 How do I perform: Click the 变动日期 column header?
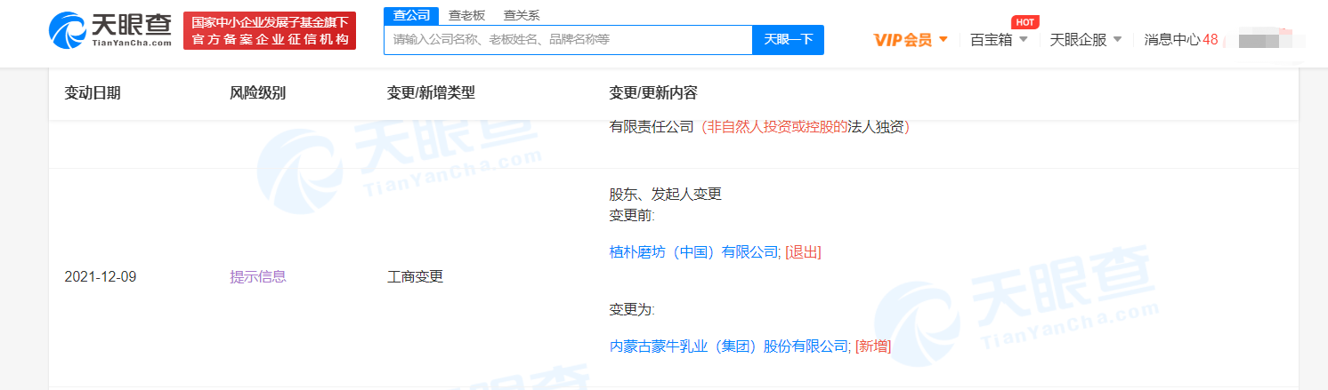tap(93, 93)
